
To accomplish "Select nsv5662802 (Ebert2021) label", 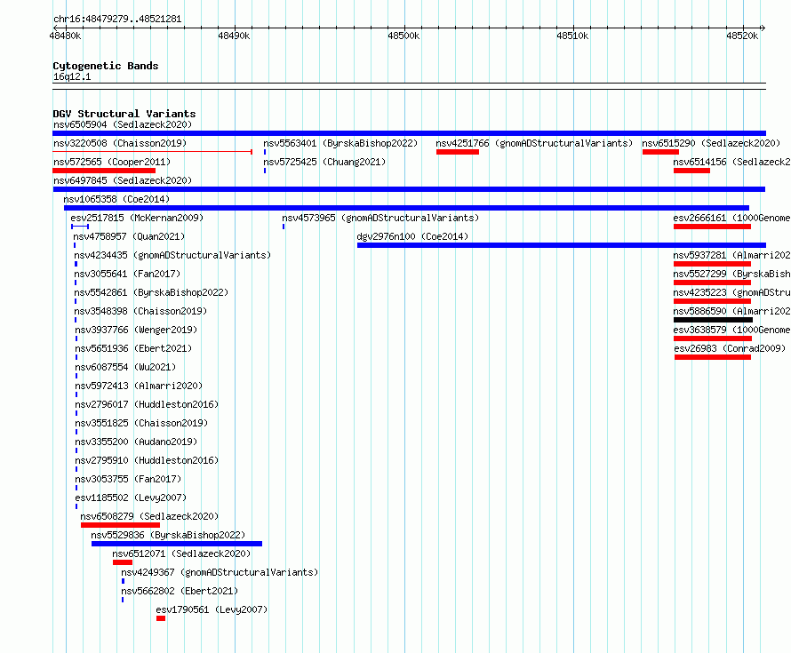I will pos(180,591).
